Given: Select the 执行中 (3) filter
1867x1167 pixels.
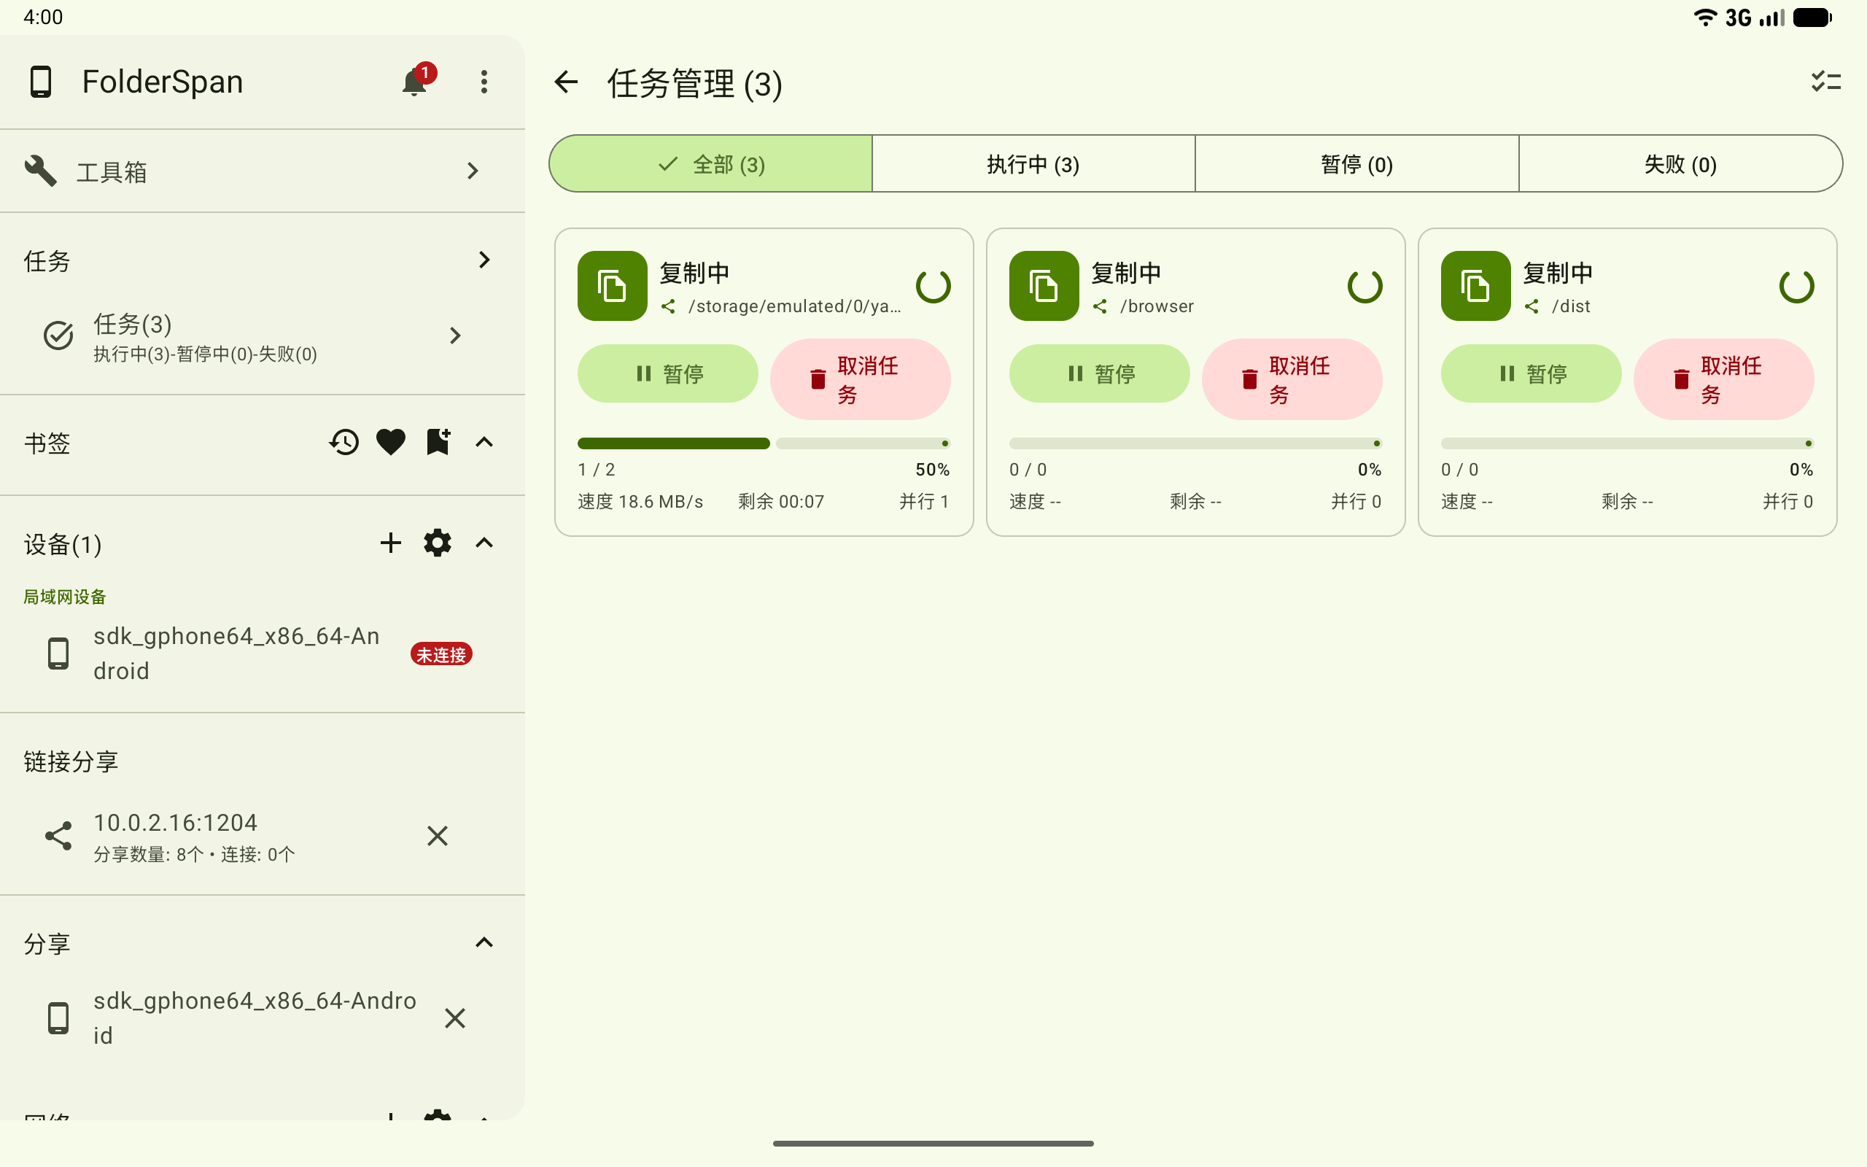Looking at the screenshot, I should point(1033,163).
